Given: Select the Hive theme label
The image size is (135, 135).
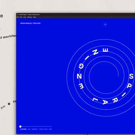Looking at the screenshot, I should pos(29,129).
